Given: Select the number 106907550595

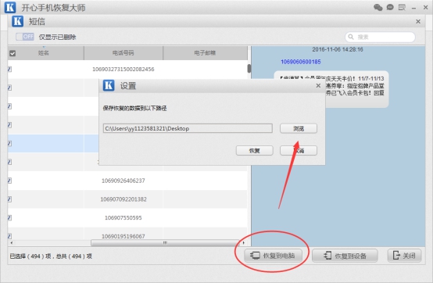Looking at the screenshot, I should (x=123, y=218).
